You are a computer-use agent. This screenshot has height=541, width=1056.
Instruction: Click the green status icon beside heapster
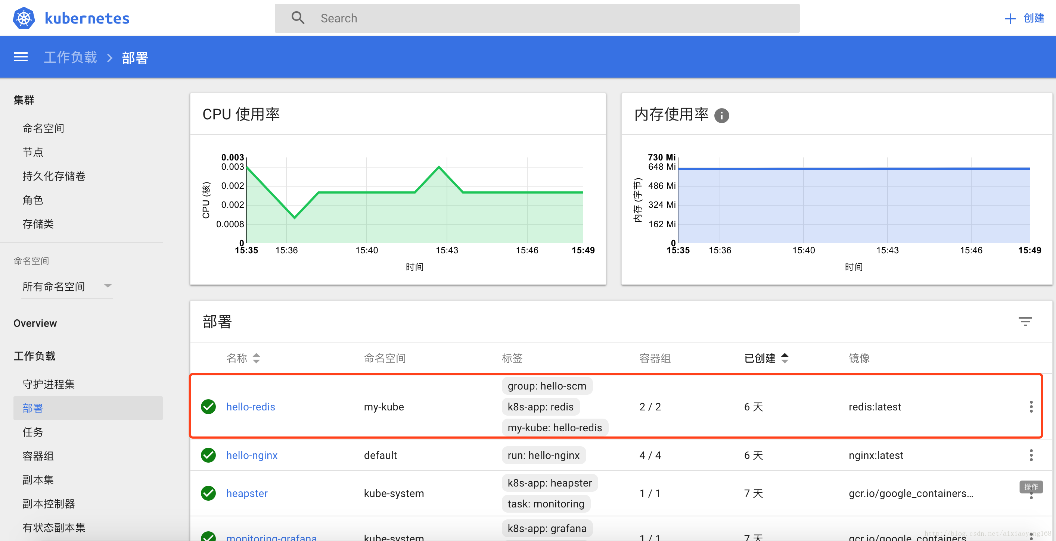click(208, 494)
